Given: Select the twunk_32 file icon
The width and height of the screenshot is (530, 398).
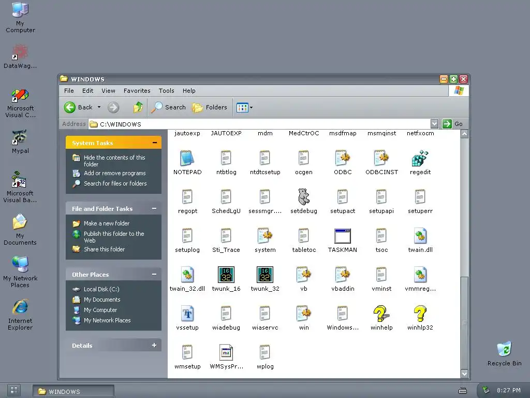Looking at the screenshot, I should click(x=265, y=275).
